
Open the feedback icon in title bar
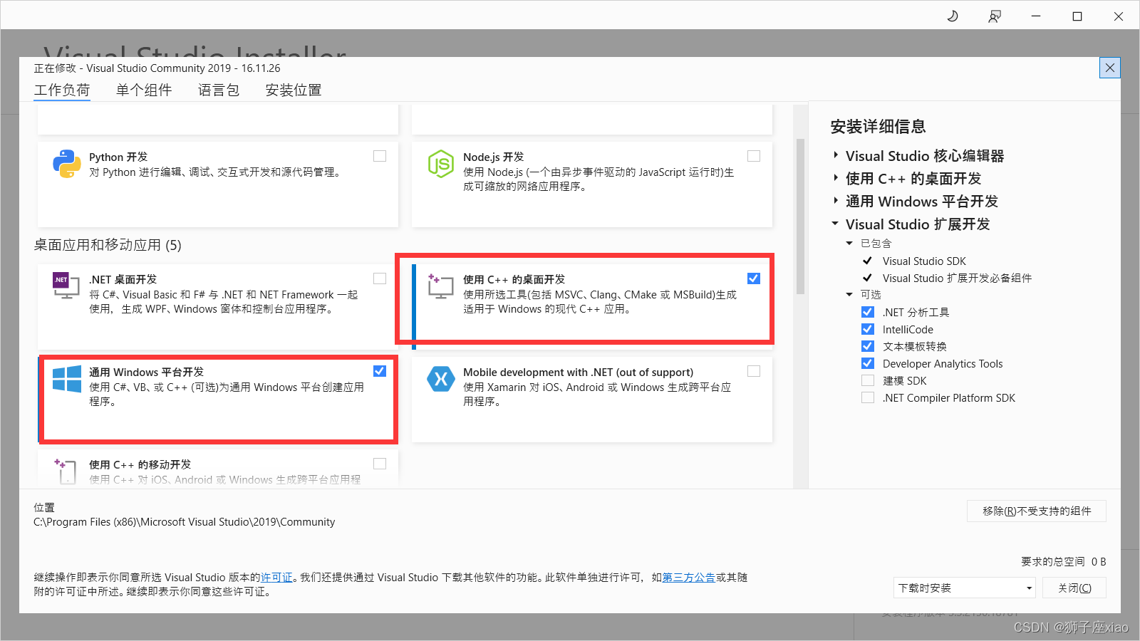click(x=995, y=16)
